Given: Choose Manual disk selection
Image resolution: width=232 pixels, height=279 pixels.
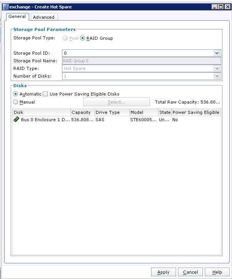Looking at the screenshot, I should 16,102.
